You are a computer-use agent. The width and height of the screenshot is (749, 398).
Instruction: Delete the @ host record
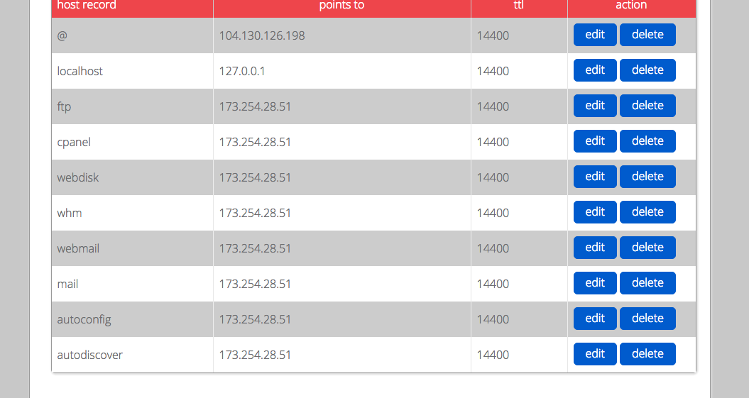pos(647,35)
